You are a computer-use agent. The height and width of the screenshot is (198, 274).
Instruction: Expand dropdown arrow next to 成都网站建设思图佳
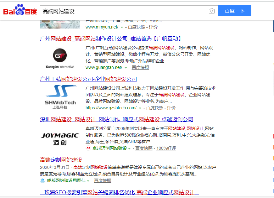[x=88, y=181]
